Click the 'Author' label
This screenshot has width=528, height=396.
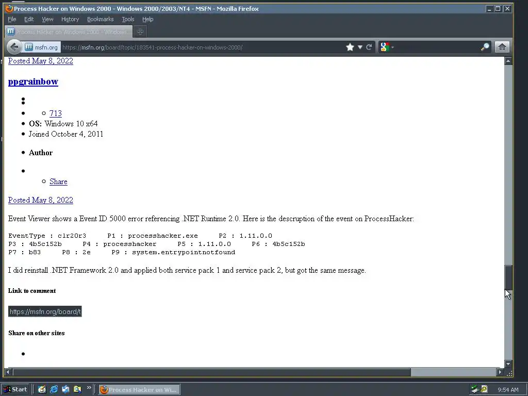tap(41, 153)
